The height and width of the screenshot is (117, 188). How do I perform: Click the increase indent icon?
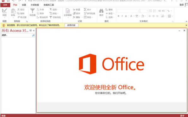163,11
